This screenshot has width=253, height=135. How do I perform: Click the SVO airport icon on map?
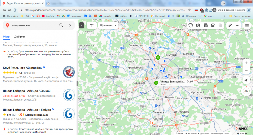tap(150, 48)
